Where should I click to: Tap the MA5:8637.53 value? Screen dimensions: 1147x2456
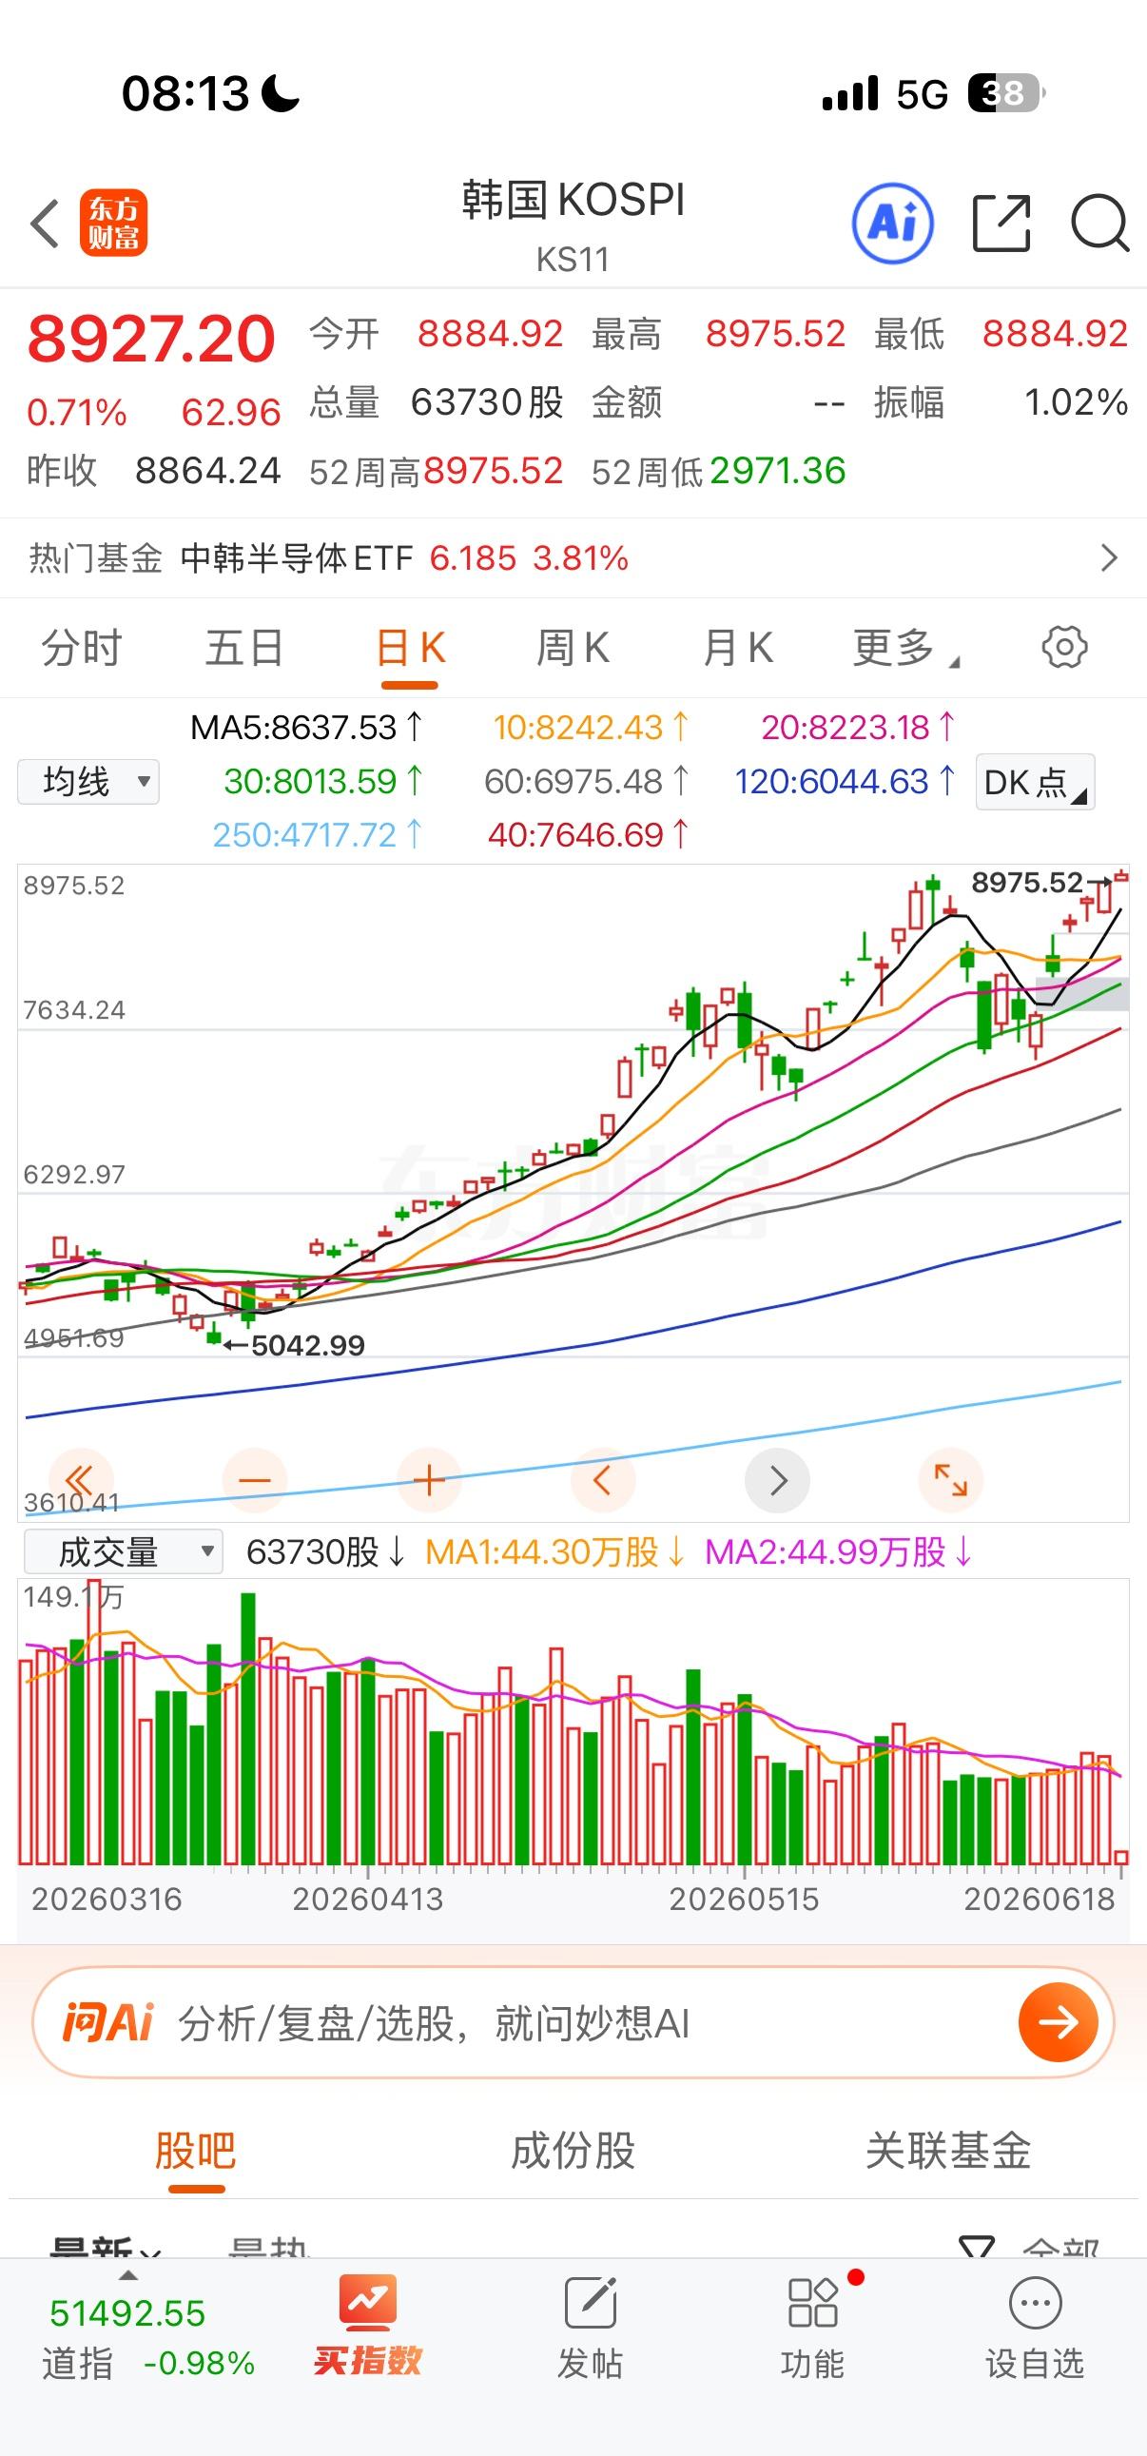[x=305, y=728]
